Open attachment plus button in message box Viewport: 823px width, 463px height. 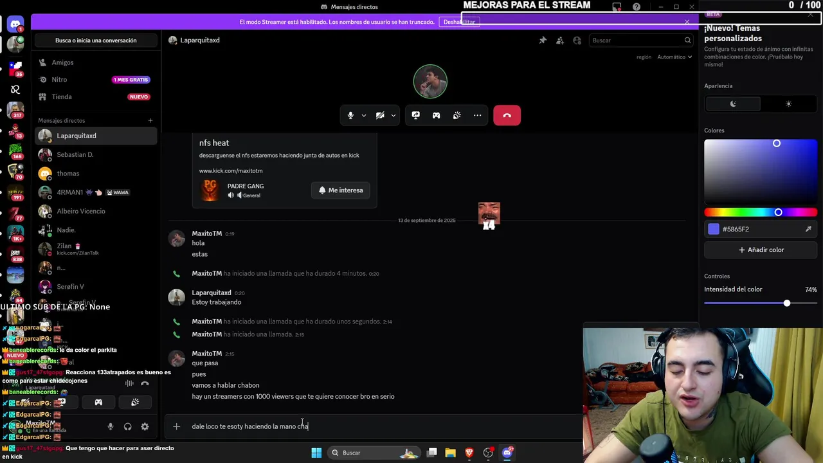(176, 426)
